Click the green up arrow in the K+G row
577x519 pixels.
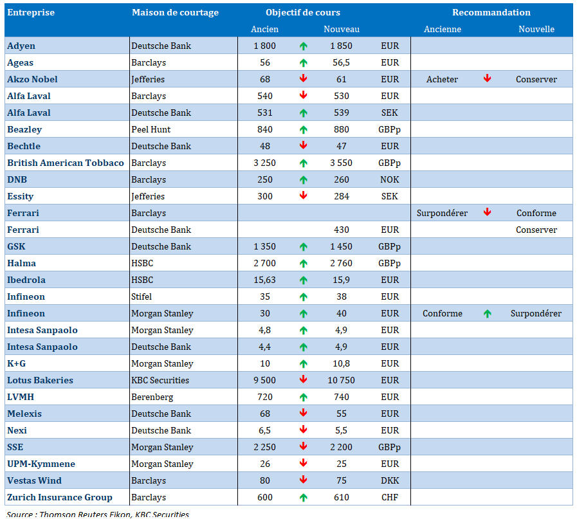[x=303, y=364]
